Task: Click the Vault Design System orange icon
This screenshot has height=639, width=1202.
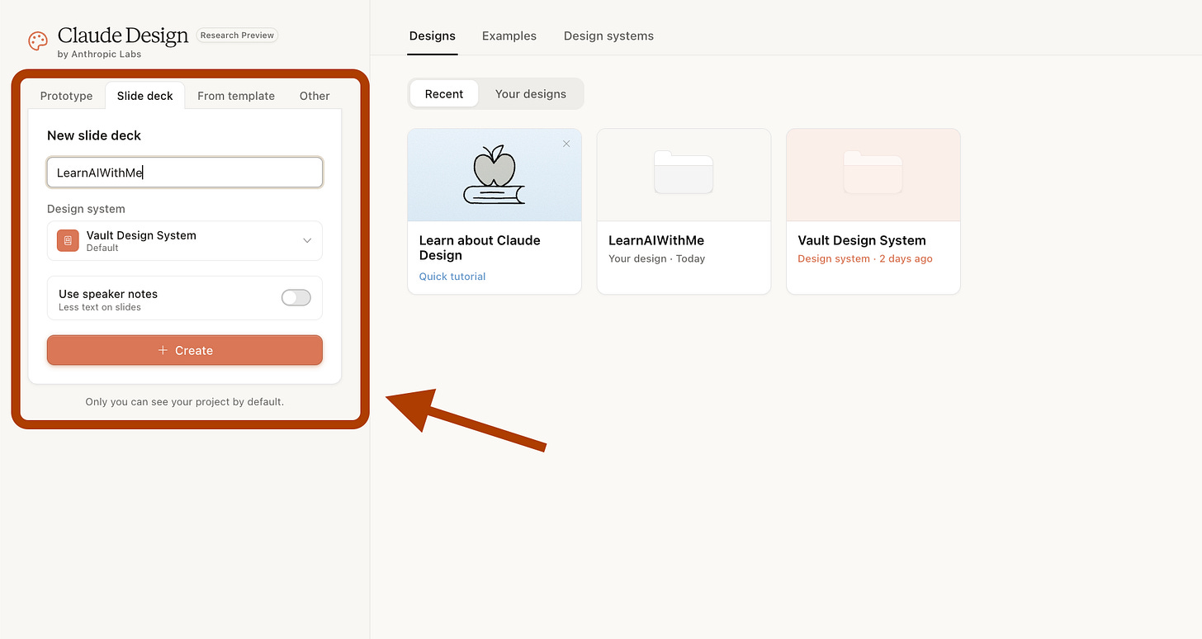Action: [68, 240]
